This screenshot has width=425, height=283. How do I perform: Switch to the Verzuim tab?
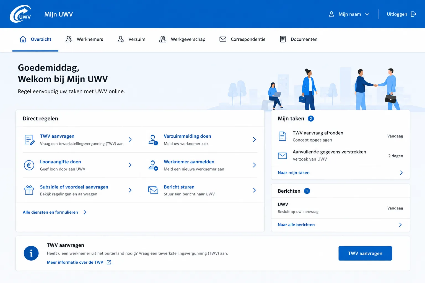point(131,39)
